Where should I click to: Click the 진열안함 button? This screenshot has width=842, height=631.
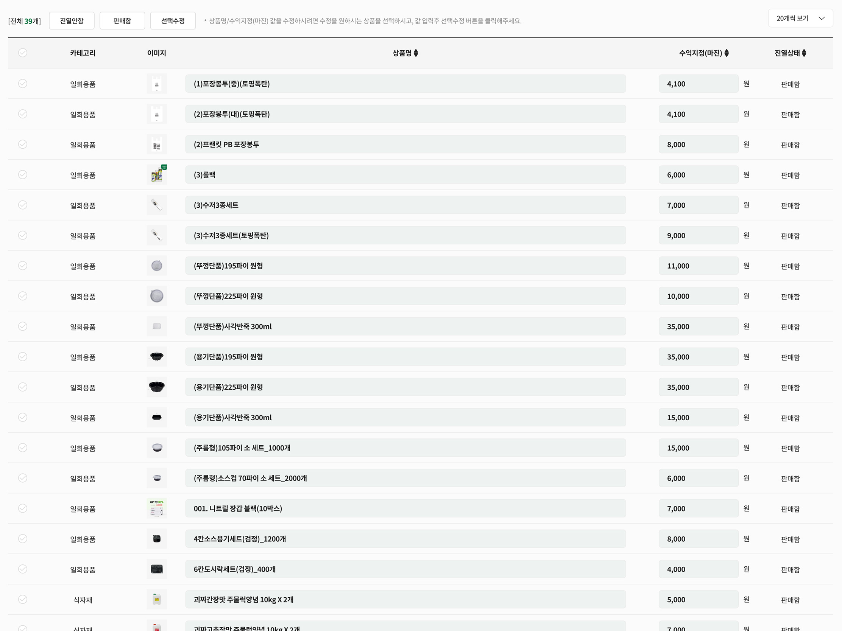coord(72,20)
